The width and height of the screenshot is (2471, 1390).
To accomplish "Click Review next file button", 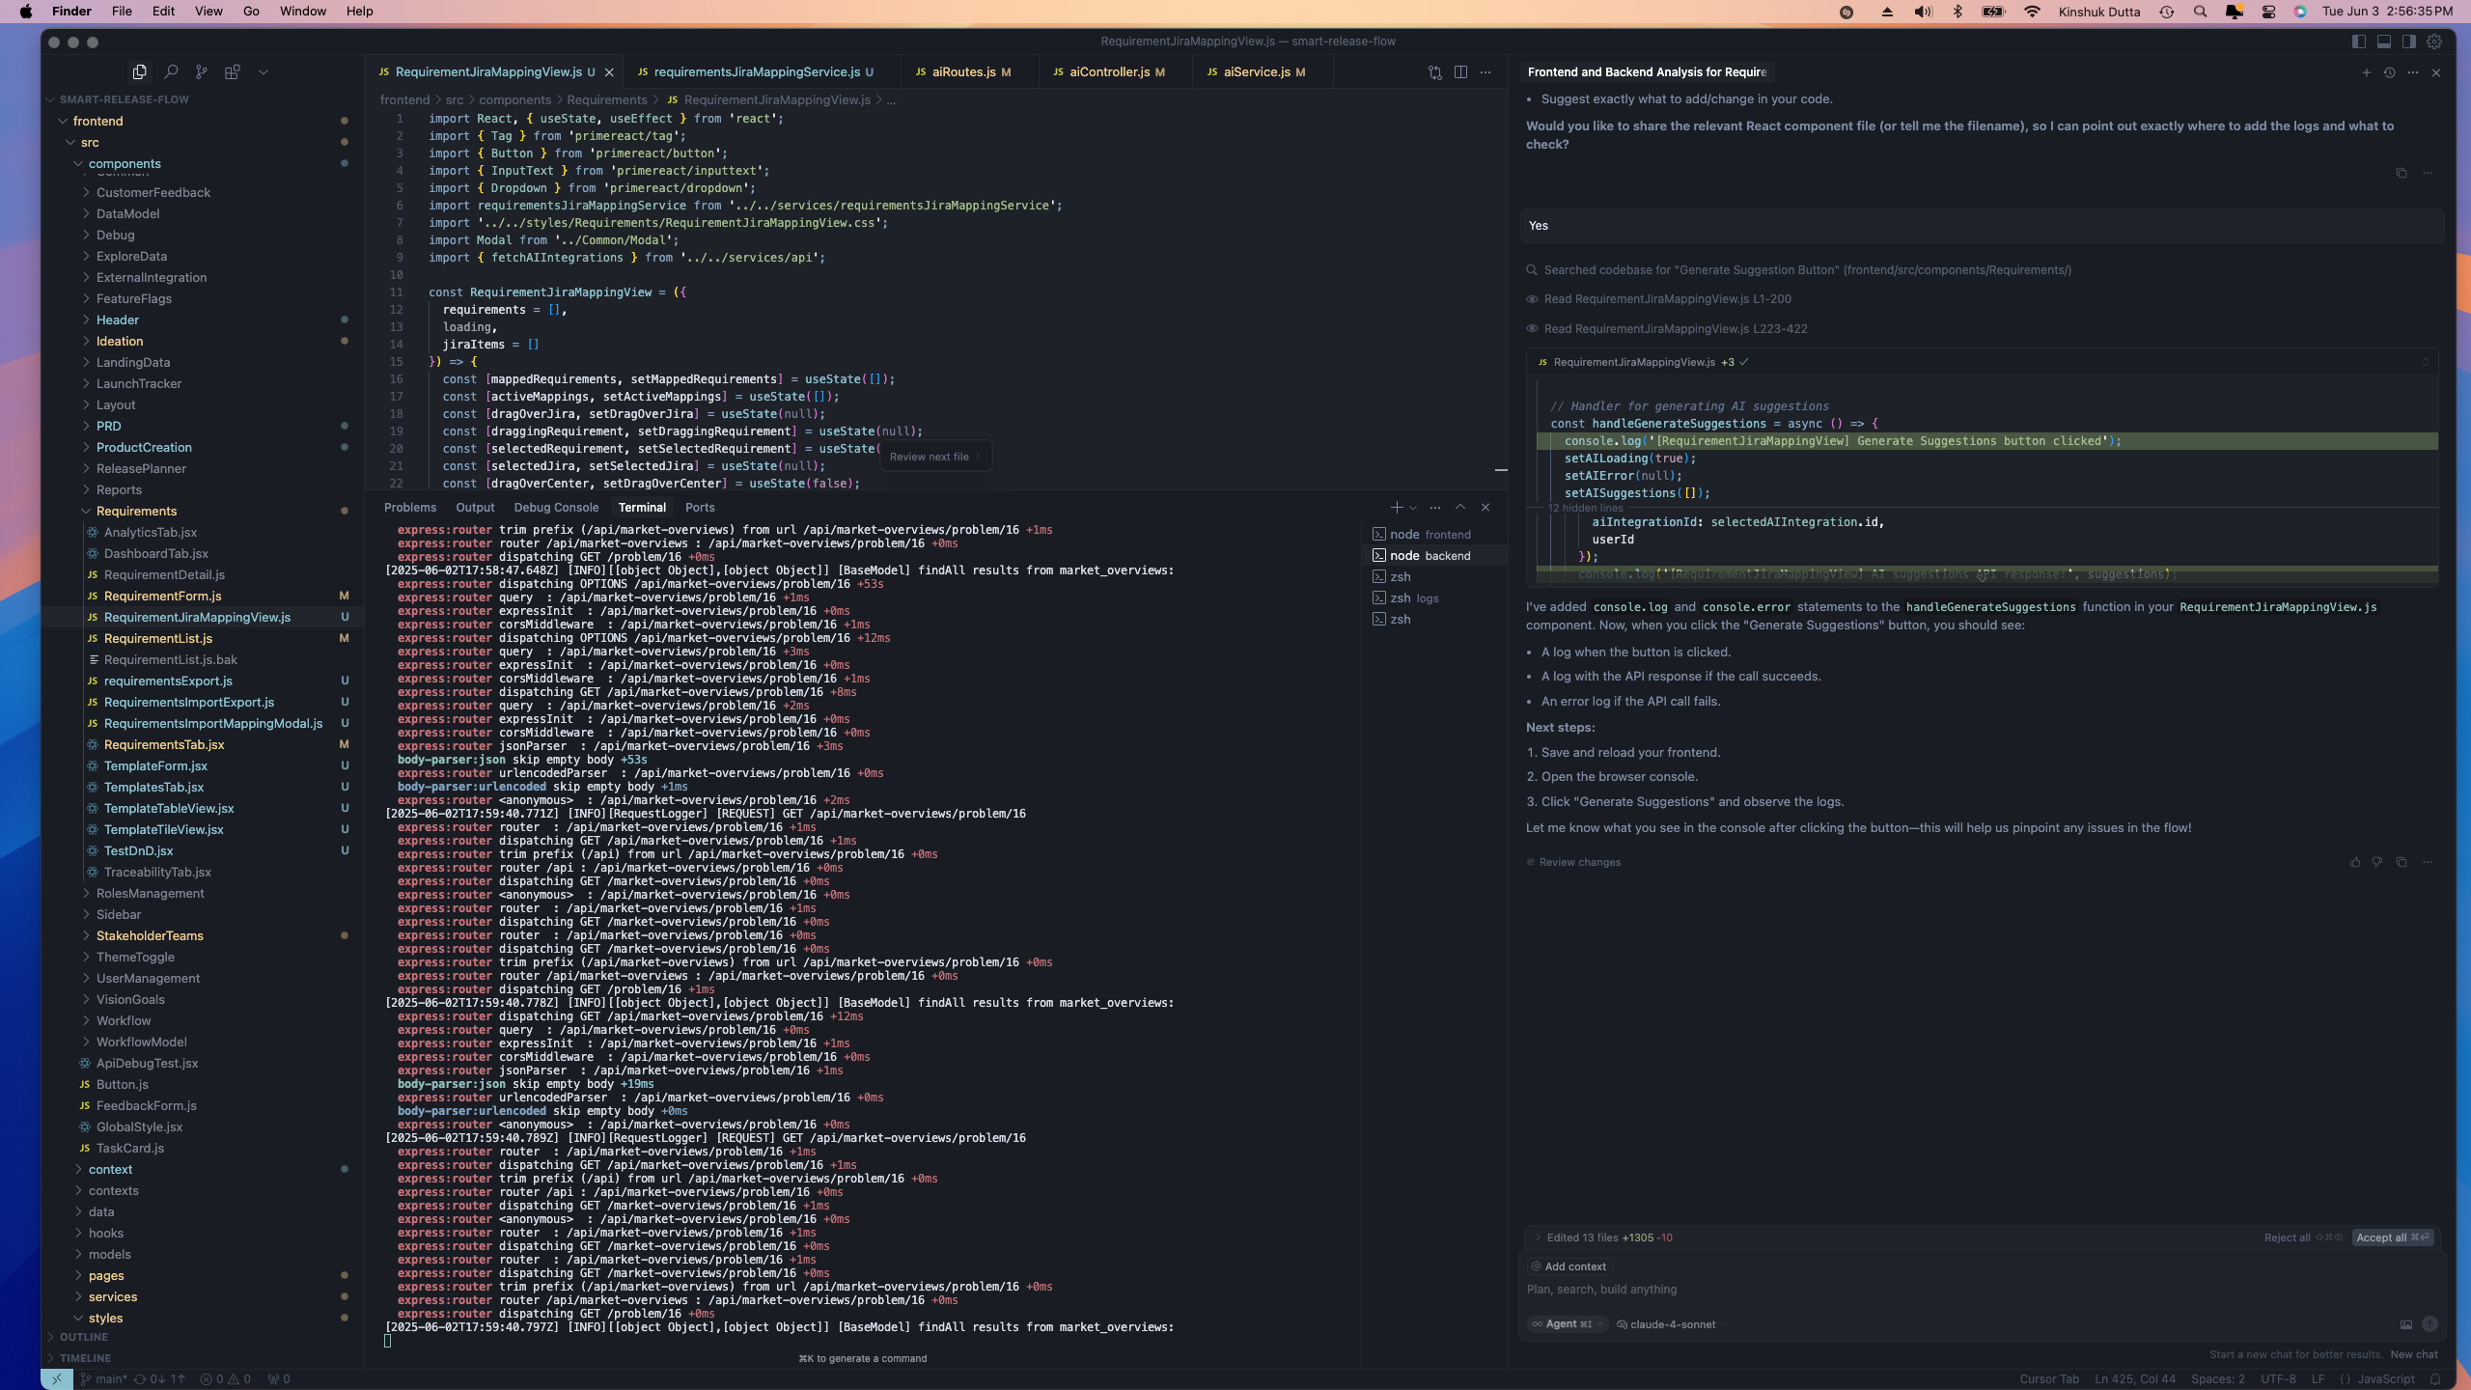I will 935,457.
